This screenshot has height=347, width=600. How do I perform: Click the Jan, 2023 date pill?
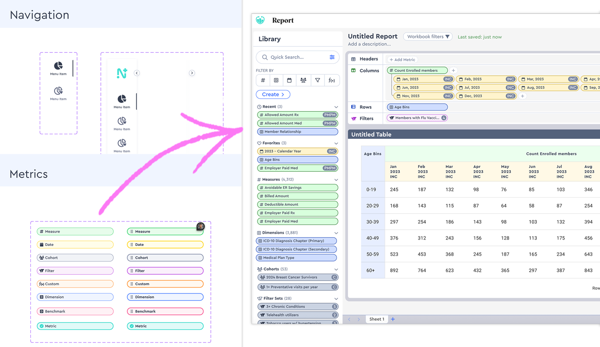pyautogui.click(x=424, y=79)
